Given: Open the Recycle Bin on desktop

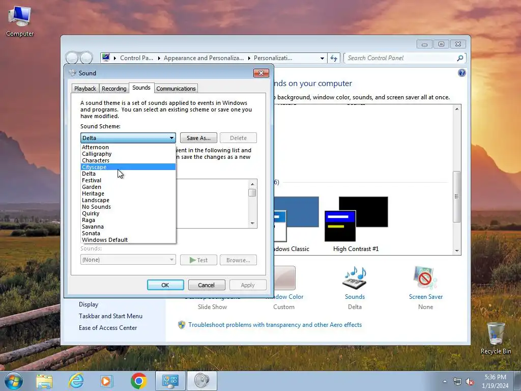Looking at the screenshot, I should point(496,338).
